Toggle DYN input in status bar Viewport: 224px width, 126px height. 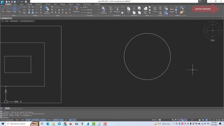coord(62,120)
